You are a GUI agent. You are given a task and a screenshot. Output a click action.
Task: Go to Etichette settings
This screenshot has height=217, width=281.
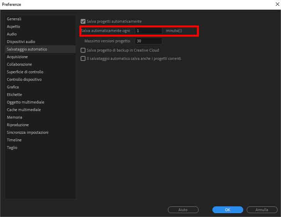pos(14,95)
